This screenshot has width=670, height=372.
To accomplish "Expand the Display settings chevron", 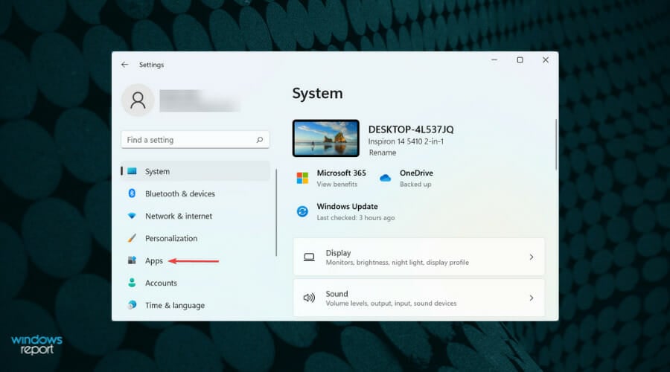I will point(531,257).
